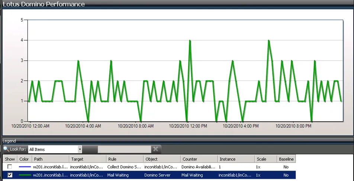Screen dimensions: 354x181
Task: Click the 10/20/2010 4:00 AM axis label
Action: pyautogui.click(x=83, y=126)
